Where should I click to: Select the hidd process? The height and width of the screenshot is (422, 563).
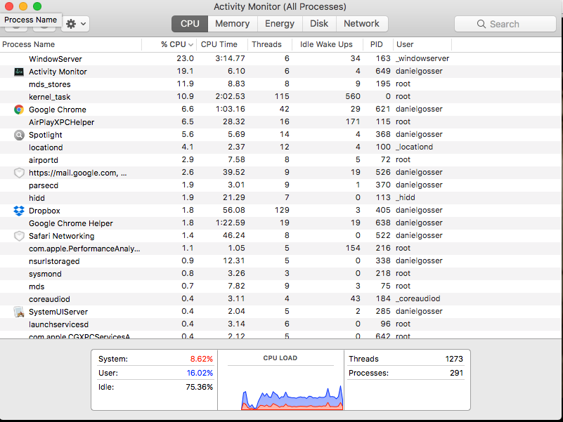point(281,198)
